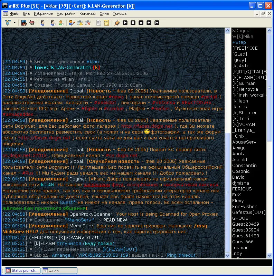Click the connect to server toolbar icon

(x=7, y=23)
